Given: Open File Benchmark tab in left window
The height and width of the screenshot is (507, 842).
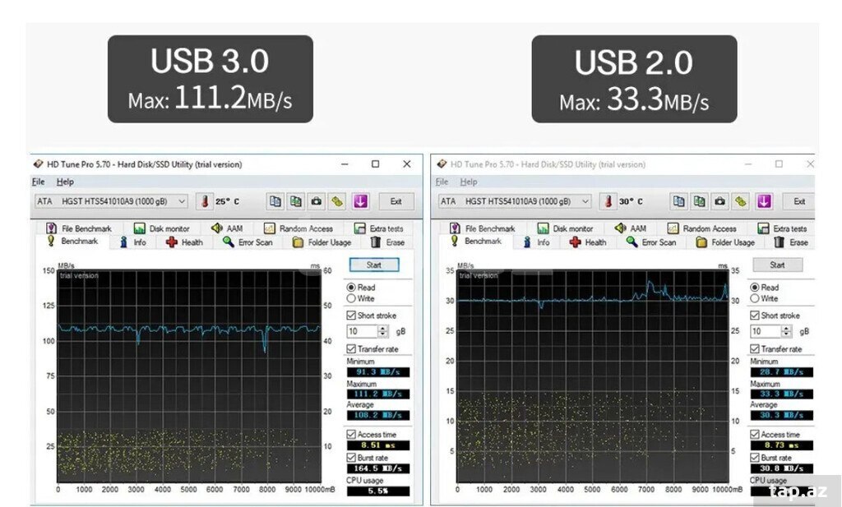Looking at the screenshot, I should coord(79,228).
